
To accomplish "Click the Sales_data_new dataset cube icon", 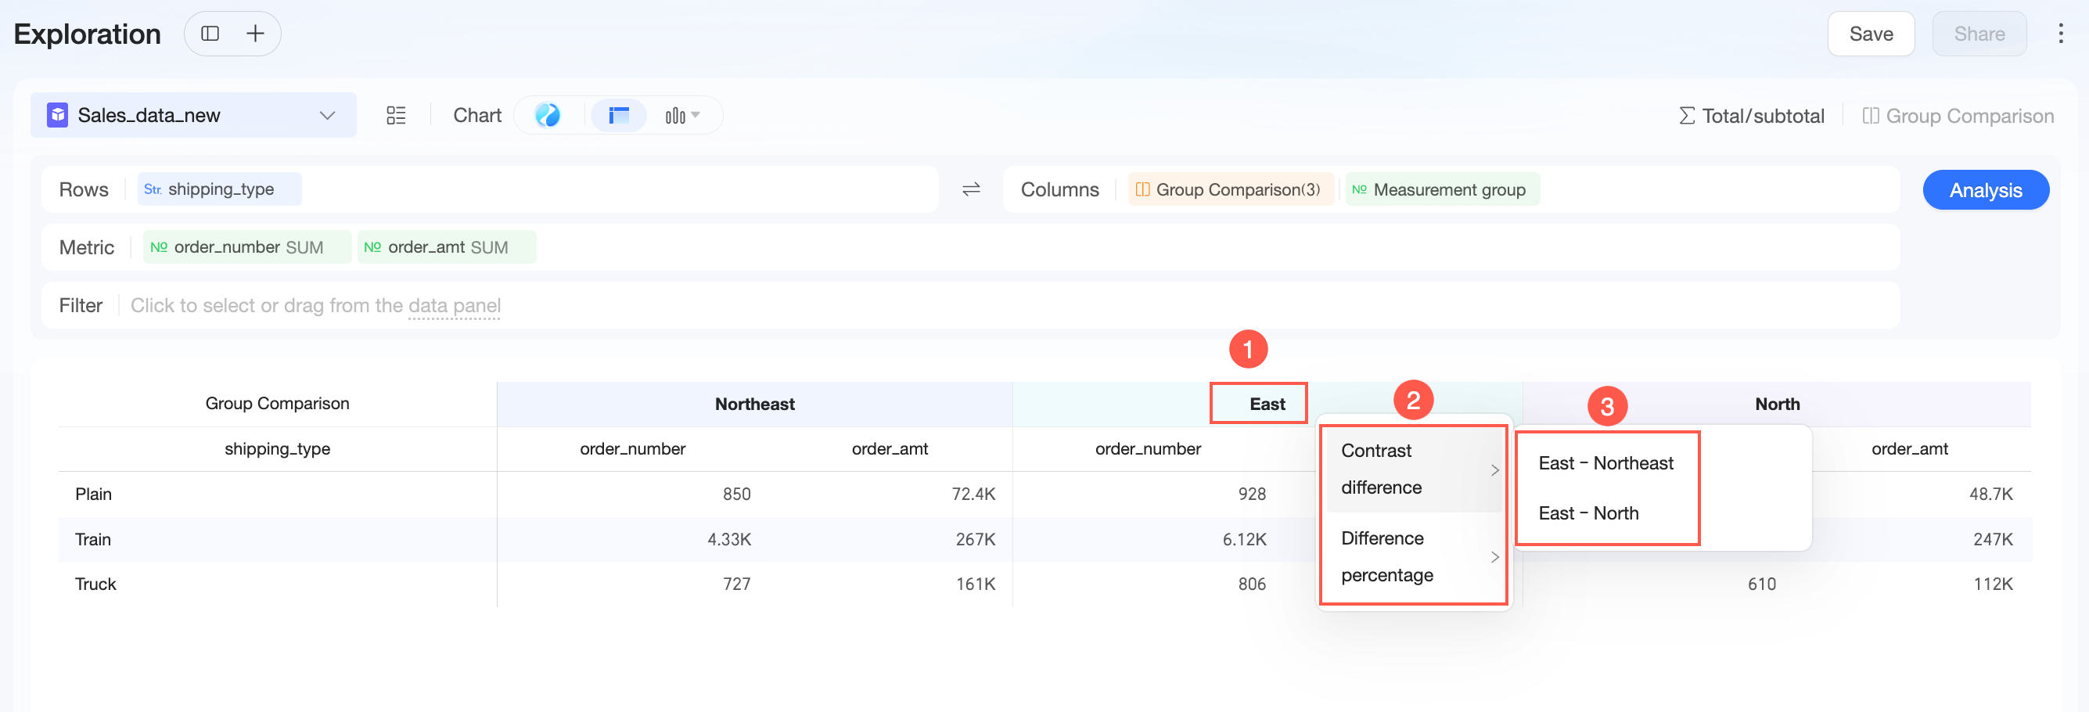I will [58, 115].
